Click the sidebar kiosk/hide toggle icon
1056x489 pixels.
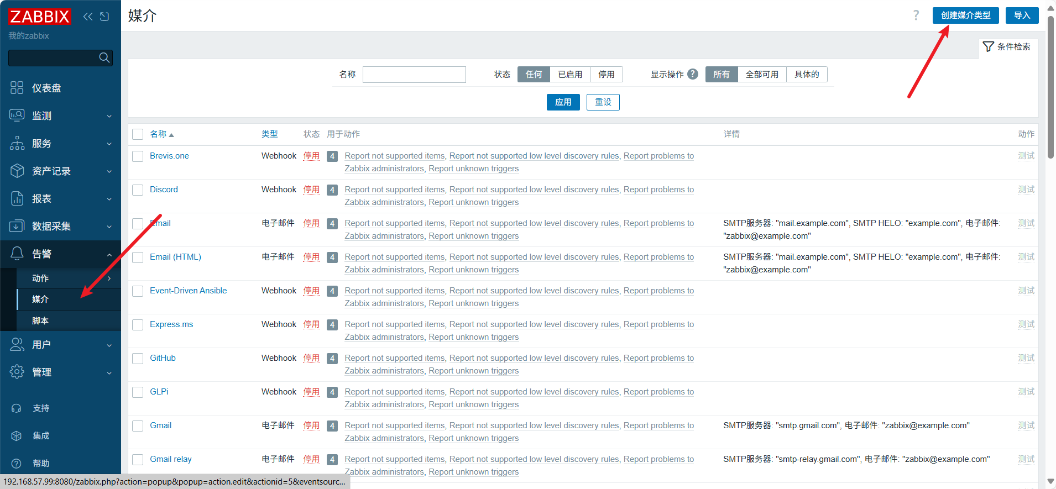tap(104, 17)
